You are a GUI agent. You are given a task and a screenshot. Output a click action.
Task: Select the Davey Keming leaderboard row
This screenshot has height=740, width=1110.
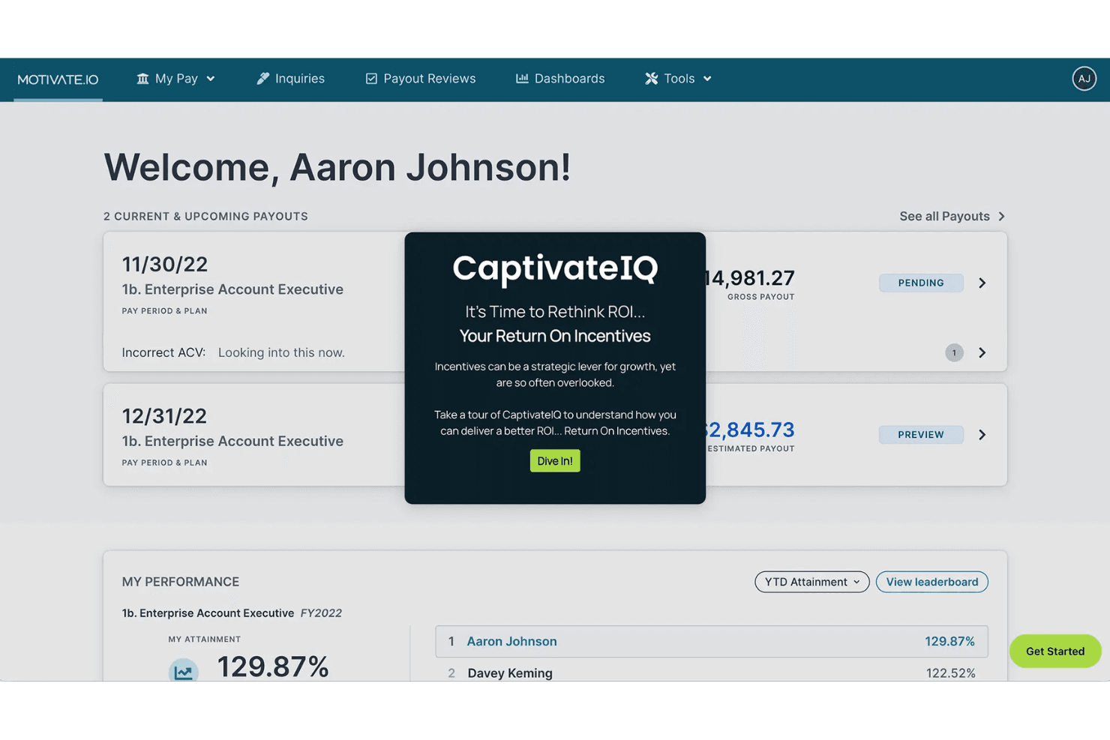[x=711, y=673]
